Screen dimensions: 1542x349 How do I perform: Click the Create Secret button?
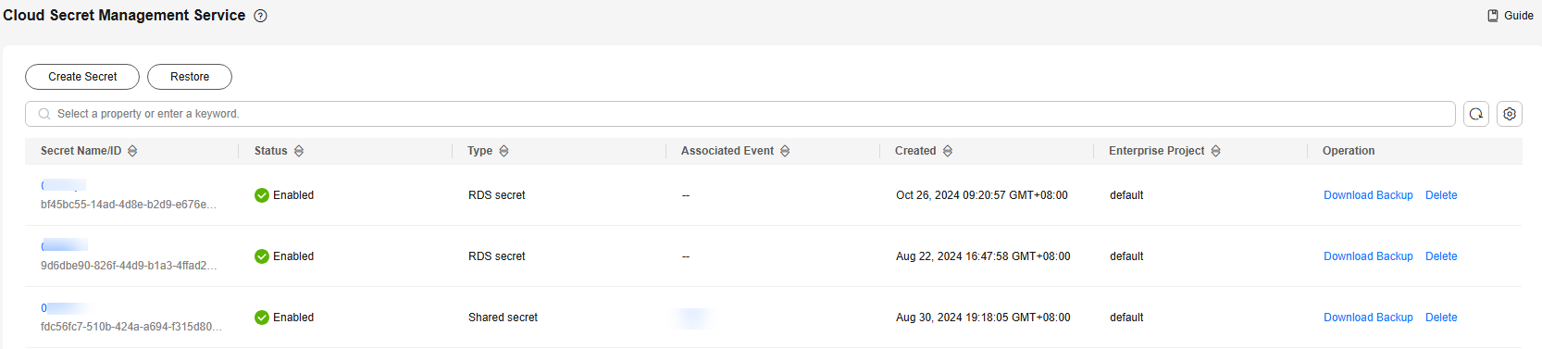click(82, 77)
